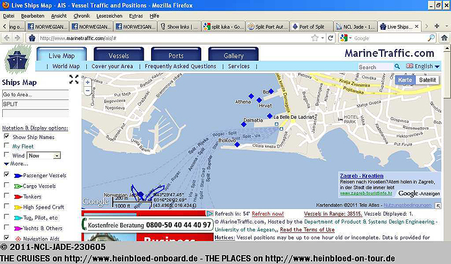The height and width of the screenshot is (264, 451).
Task: Open the World Map link
Action: pos(66,66)
